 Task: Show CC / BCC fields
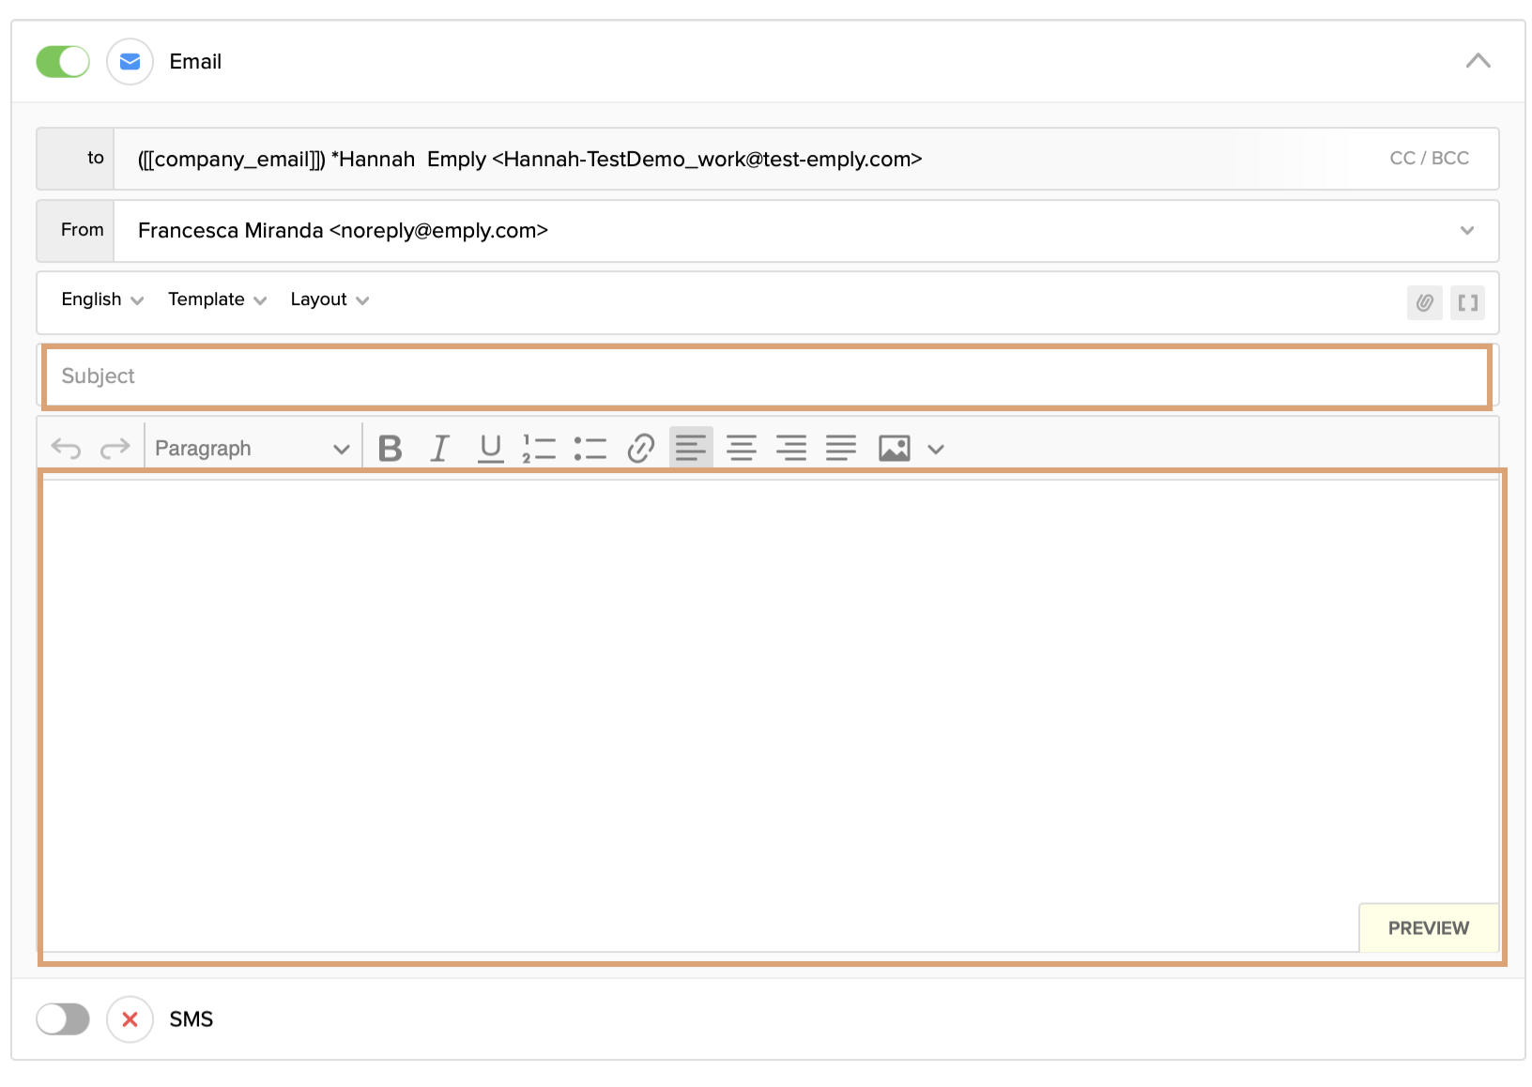click(x=1430, y=158)
